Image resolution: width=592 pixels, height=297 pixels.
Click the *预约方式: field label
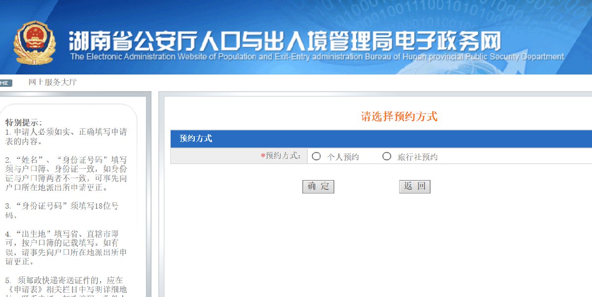click(281, 156)
